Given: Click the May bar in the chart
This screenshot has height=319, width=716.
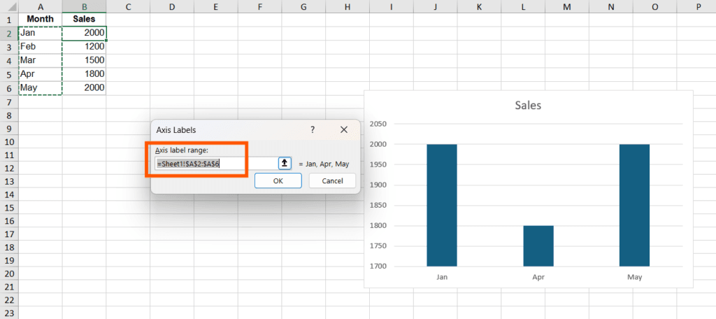Looking at the screenshot, I should point(634,205).
